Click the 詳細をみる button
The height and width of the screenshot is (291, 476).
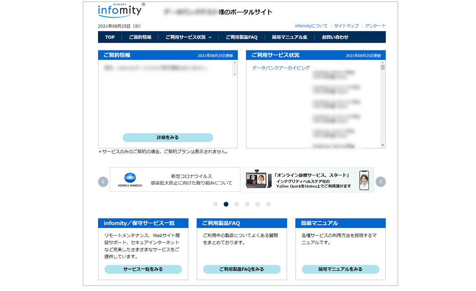(168, 137)
